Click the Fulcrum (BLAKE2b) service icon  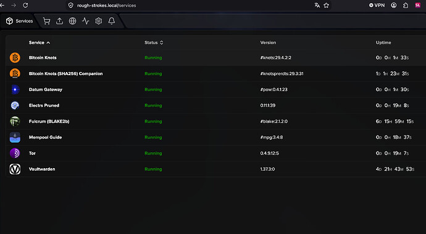(15, 121)
